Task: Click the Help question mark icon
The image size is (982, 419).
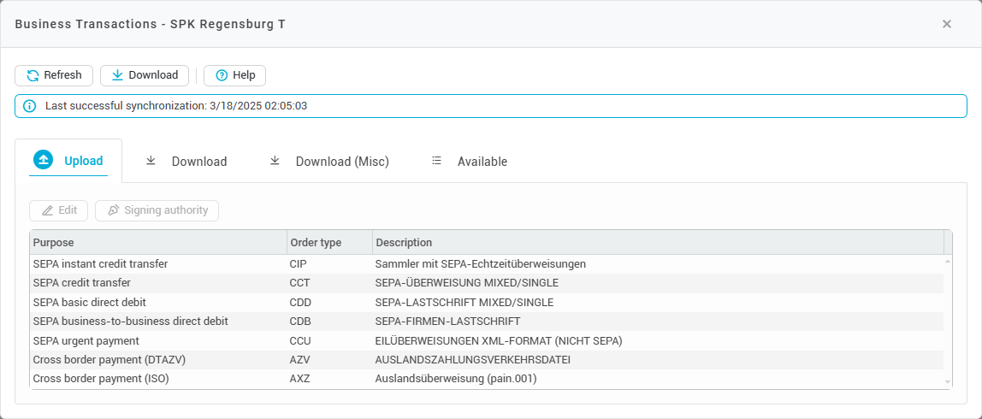Action: (x=222, y=75)
